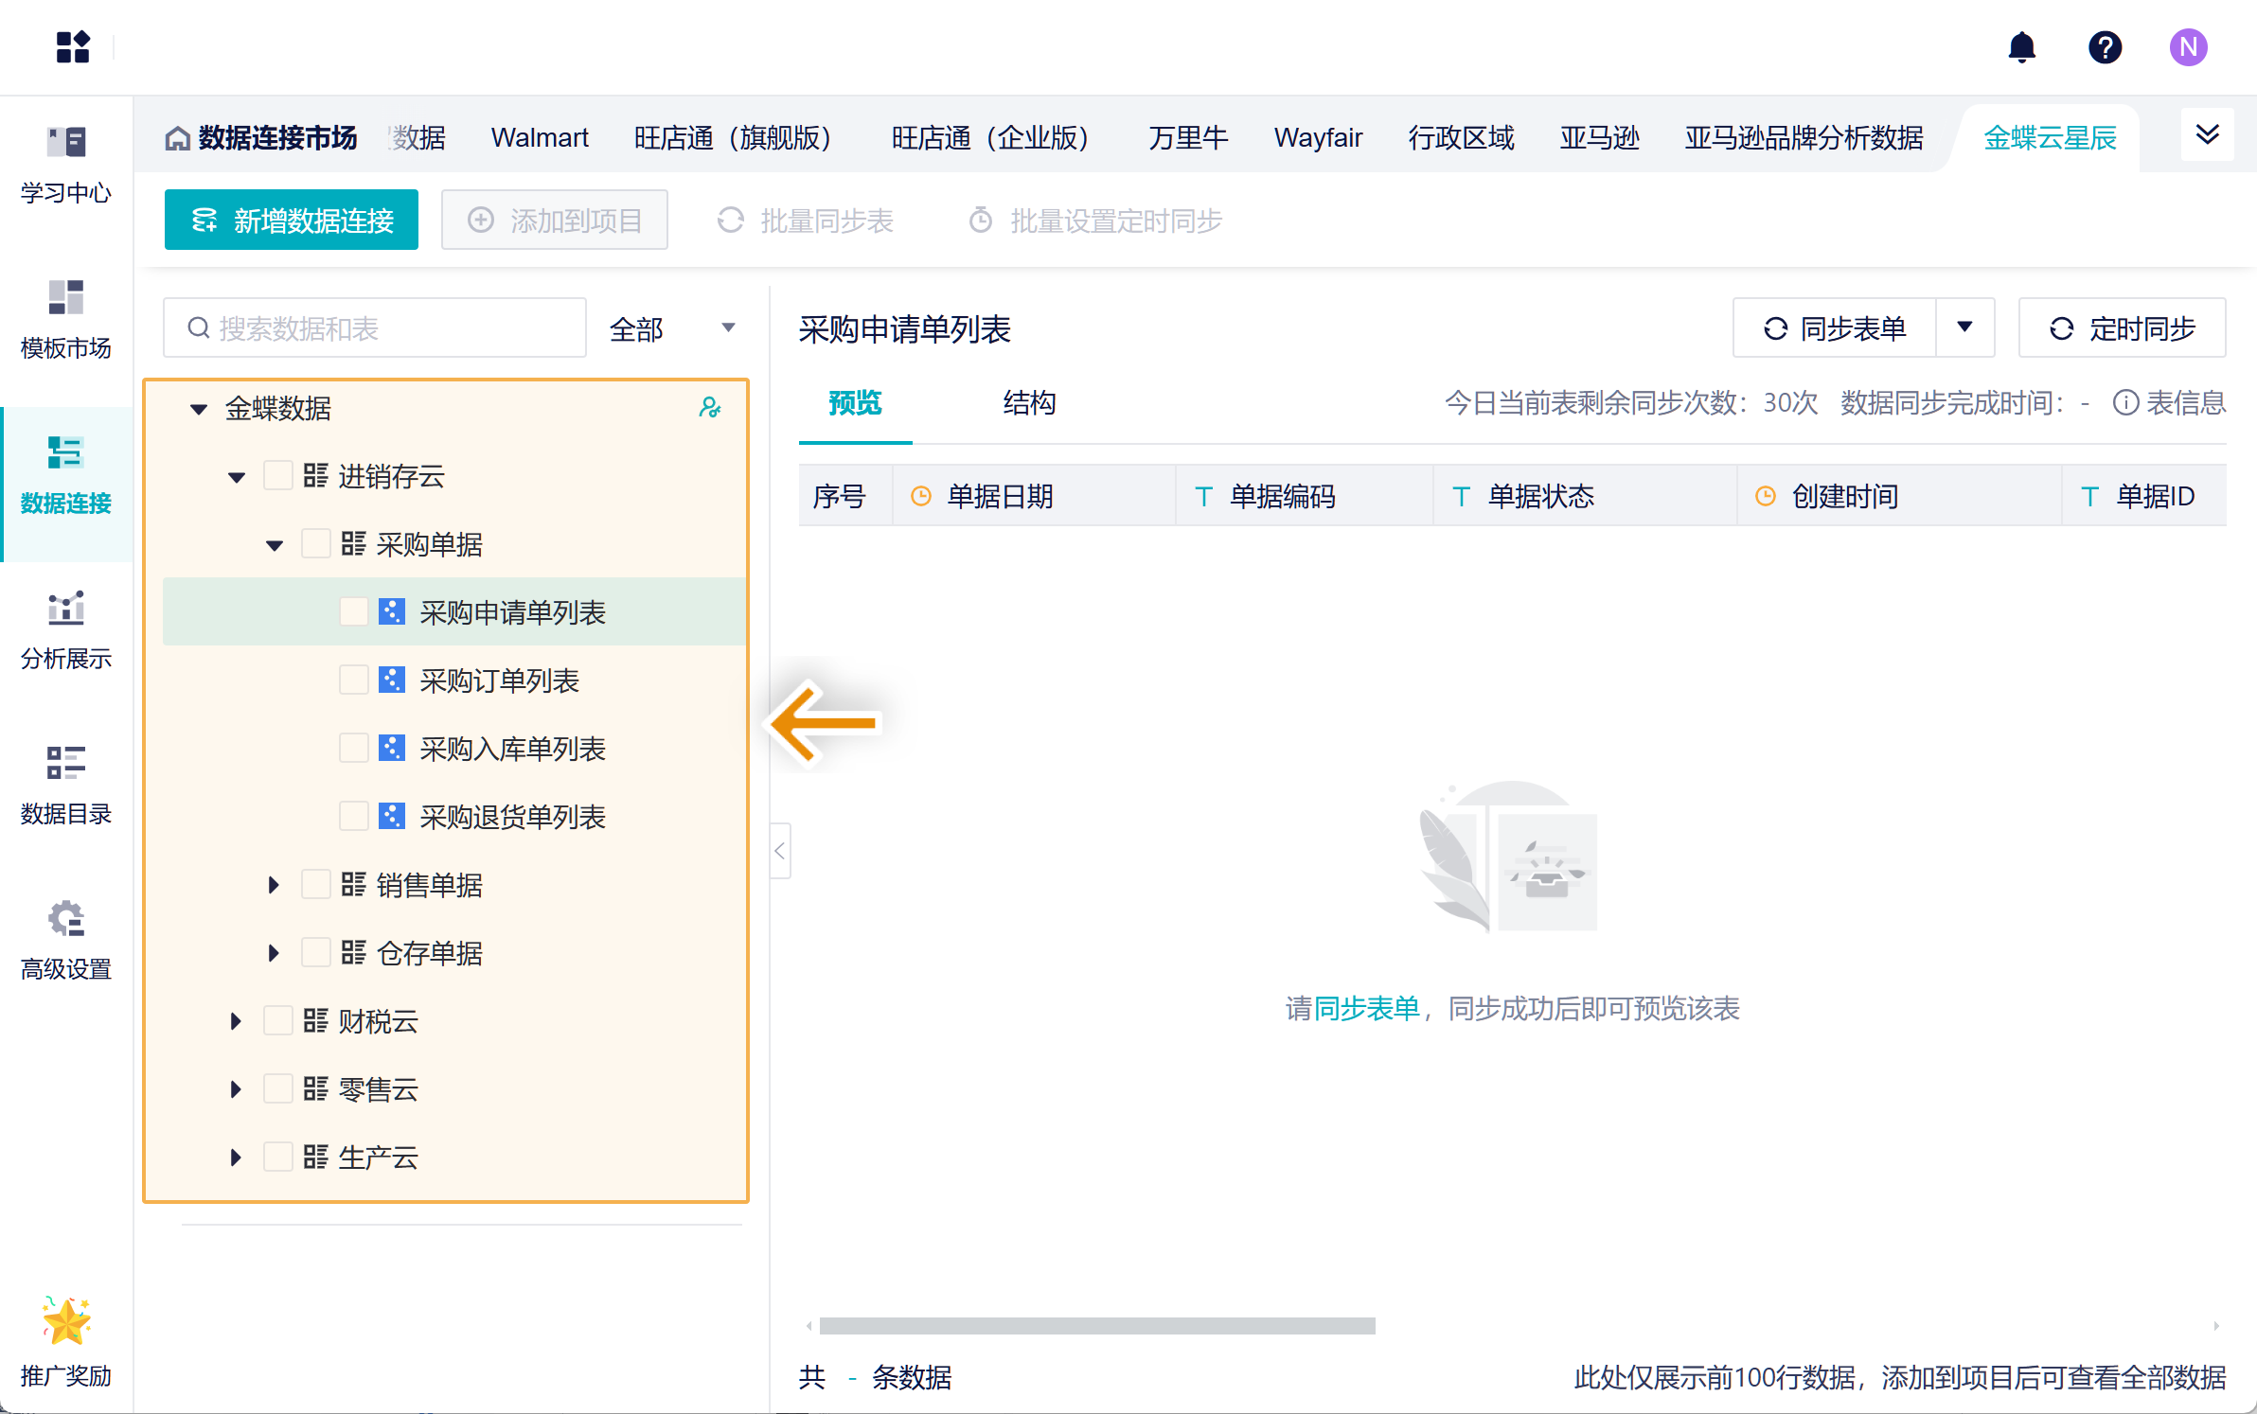This screenshot has height=1414, width=2257.
Task: Expand the 销售单据 tree node
Action: 274,885
